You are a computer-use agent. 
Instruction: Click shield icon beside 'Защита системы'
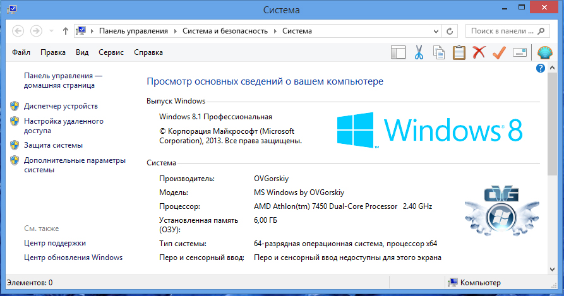click(x=15, y=145)
